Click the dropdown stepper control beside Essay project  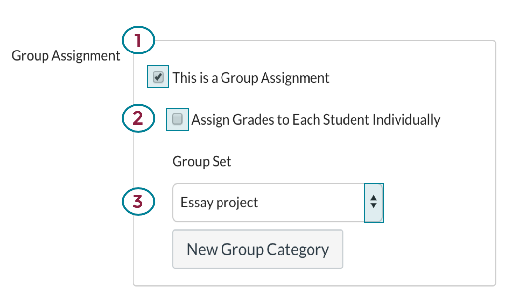374,203
